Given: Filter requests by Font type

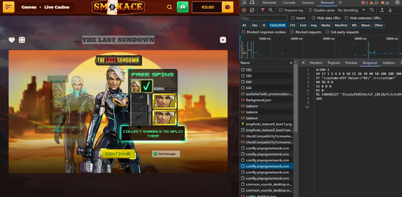Looking at the screenshot, I should (303, 25).
